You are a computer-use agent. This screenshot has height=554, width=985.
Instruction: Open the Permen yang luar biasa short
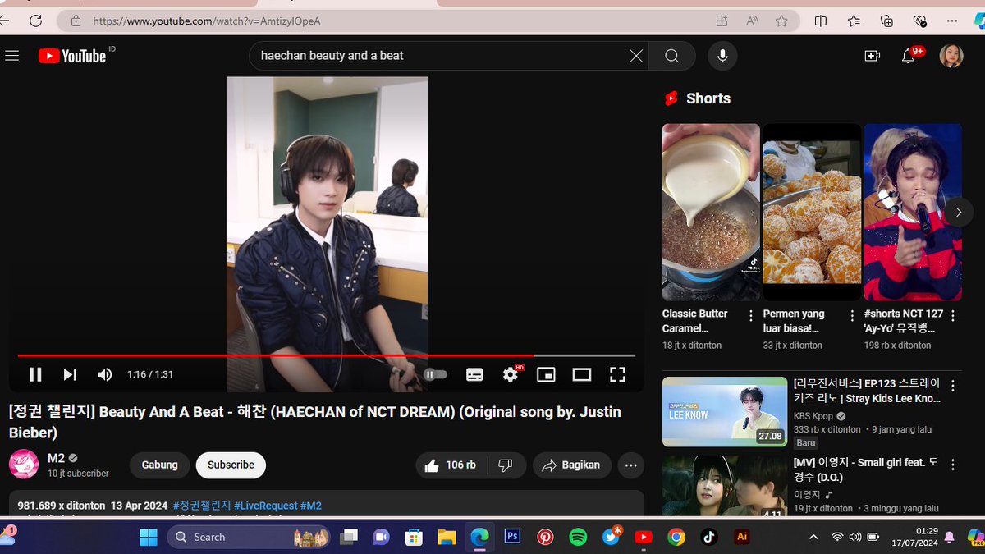[x=812, y=212]
